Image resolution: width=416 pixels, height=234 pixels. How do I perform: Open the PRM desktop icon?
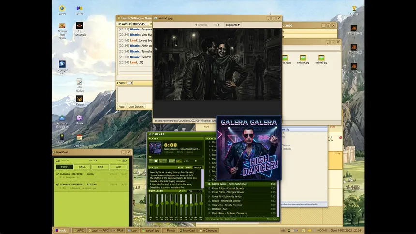click(x=79, y=10)
